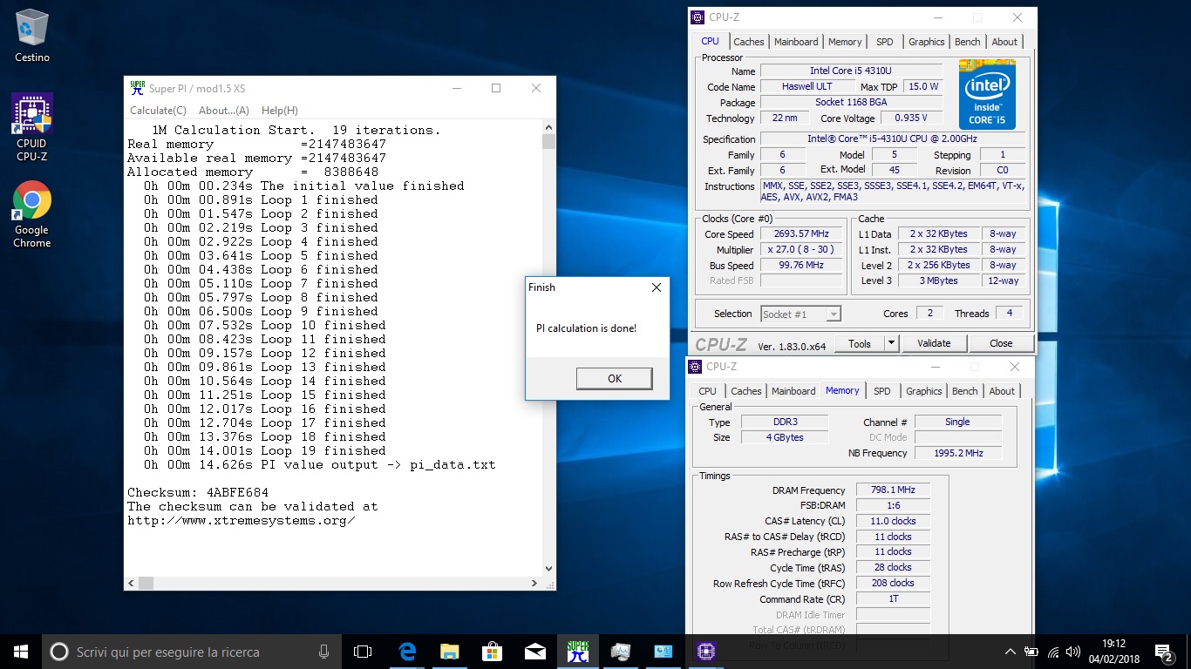Activate the microphone icon in search bar
Screen dimensions: 1191x669
pos(324,652)
